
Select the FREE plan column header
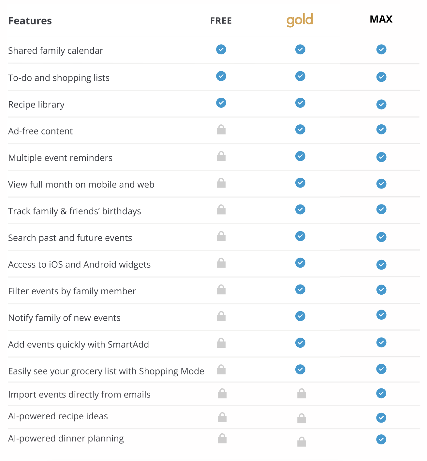click(221, 21)
